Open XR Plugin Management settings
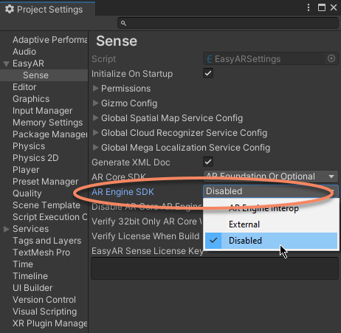Image resolution: width=341 pixels, height=333 pixels. point(50,323)
